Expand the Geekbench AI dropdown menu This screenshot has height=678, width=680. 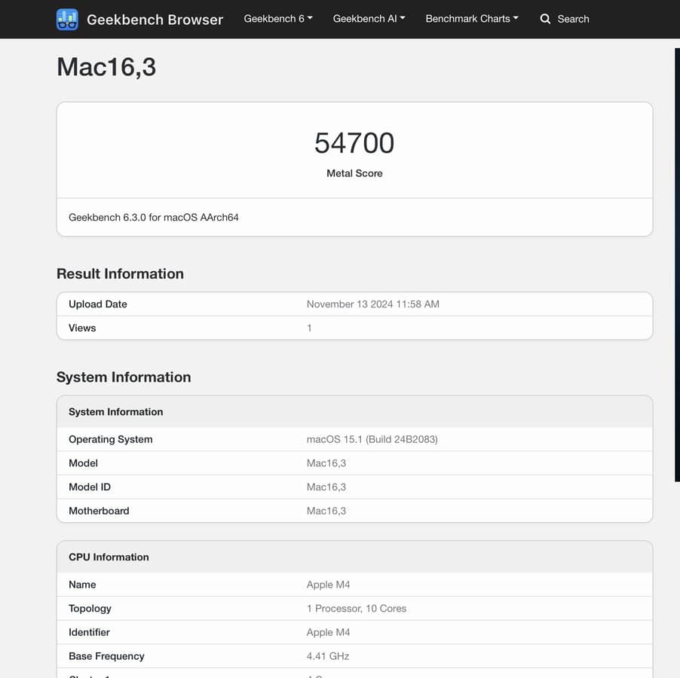pos(369,19)
